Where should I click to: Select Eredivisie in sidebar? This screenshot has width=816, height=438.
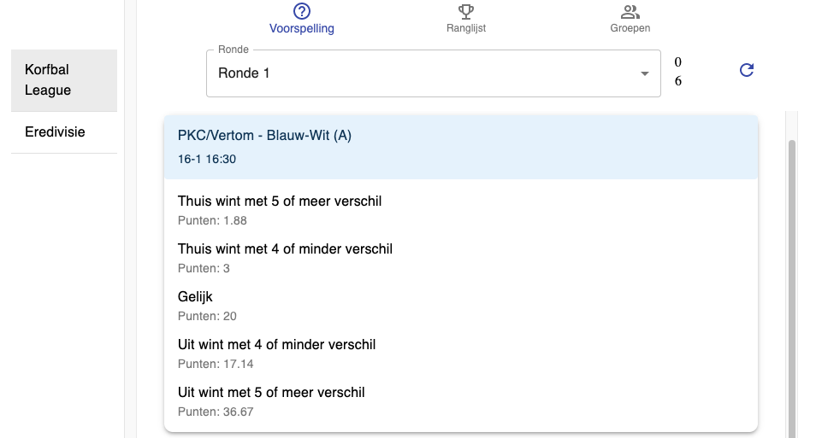pyautogui.click(x=64, y=132)
